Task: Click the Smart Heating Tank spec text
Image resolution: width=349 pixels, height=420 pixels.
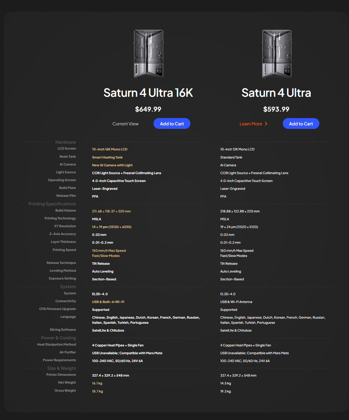Action: click(107, 157)
